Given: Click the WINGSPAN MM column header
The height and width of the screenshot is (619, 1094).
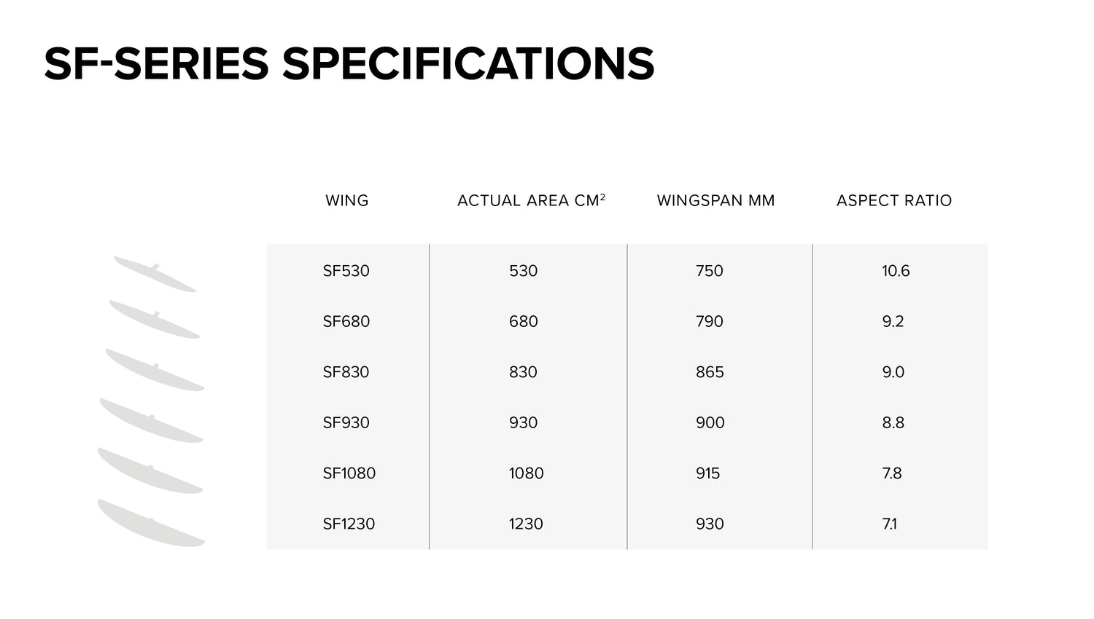Looking at the screenshot, I should click(x=715, y=200).
